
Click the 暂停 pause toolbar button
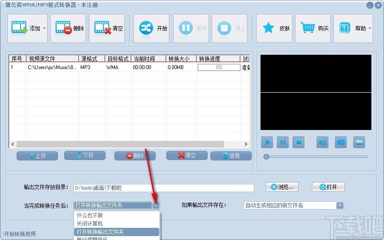pos(191,29)
